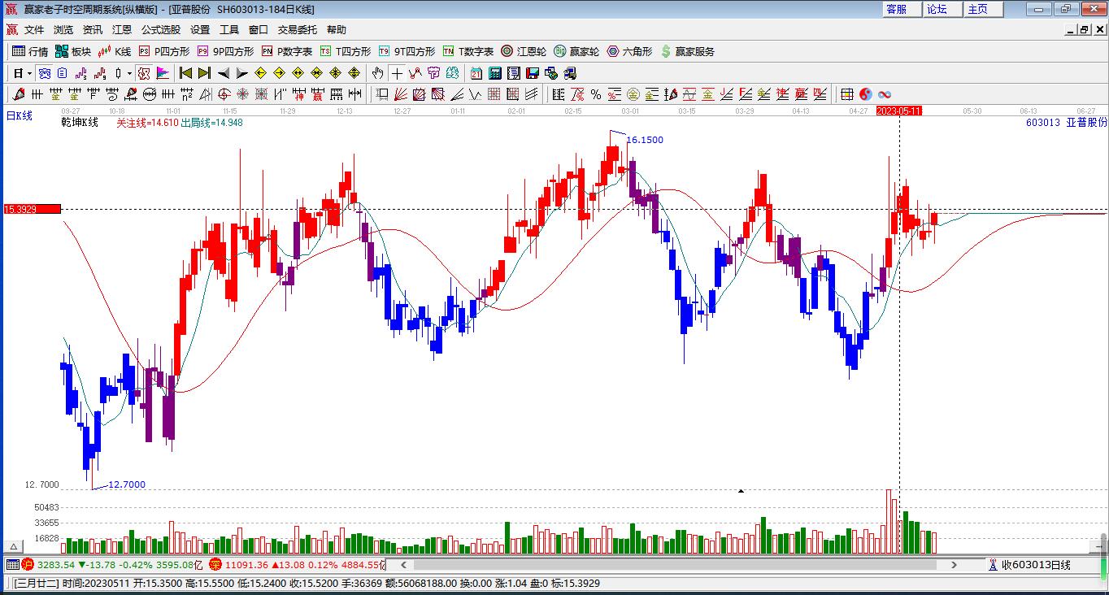Viewport: 1109px width, 595px height.
Task: Jump to first bar arrow icon
Action: tap(185, 73)
